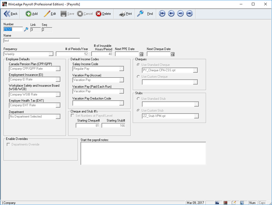Print the payroll record
Screen dimensions: 272x205
(x=122, y=14)
